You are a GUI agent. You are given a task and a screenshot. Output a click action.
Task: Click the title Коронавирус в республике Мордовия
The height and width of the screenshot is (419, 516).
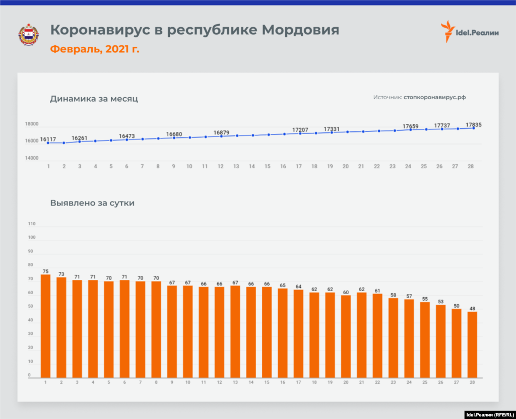[x=195, y=30]
